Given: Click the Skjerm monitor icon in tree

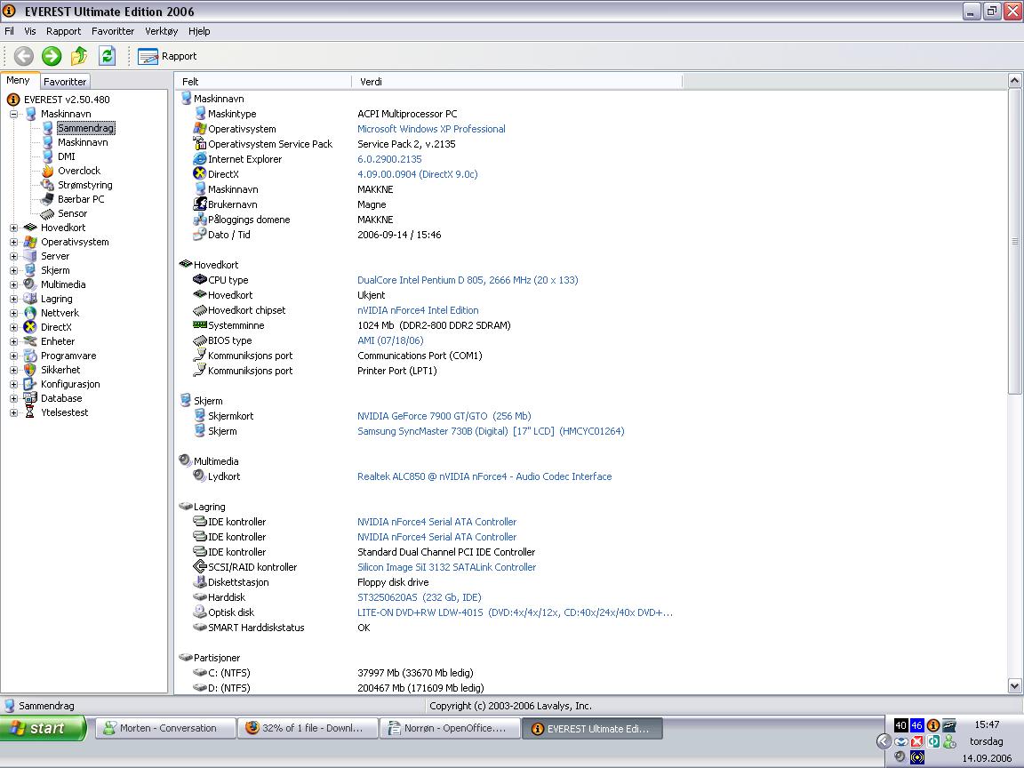Looking at the screenshot, I should 30,270.
